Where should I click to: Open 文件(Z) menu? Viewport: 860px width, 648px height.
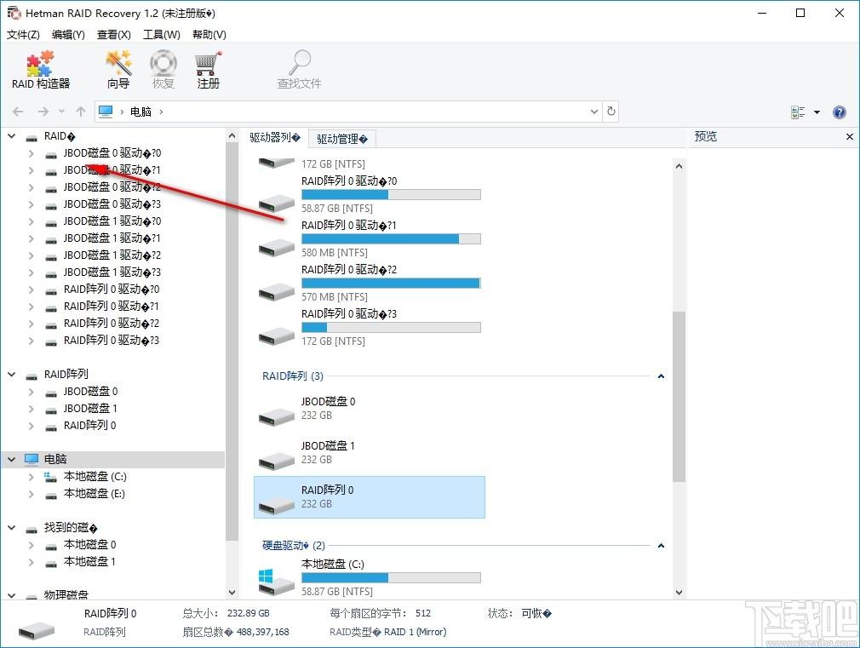(x=23, y=35)
